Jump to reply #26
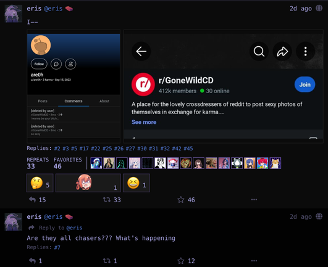The image size is (328, 267). pos(119,149)
